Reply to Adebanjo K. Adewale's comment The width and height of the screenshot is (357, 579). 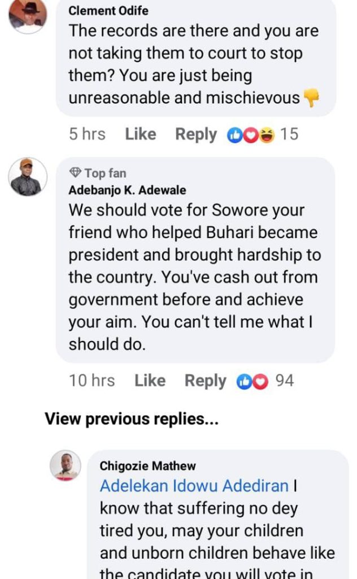coord(205,381)
